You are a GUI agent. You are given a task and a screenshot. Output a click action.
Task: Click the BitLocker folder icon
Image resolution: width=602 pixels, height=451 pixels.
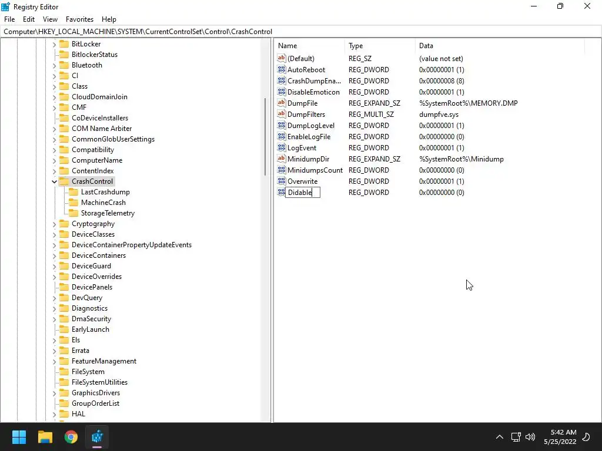click(64, 43)
